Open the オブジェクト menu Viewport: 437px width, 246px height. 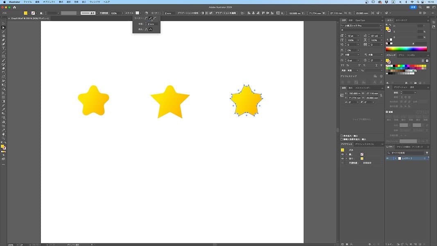pos(49,2)
